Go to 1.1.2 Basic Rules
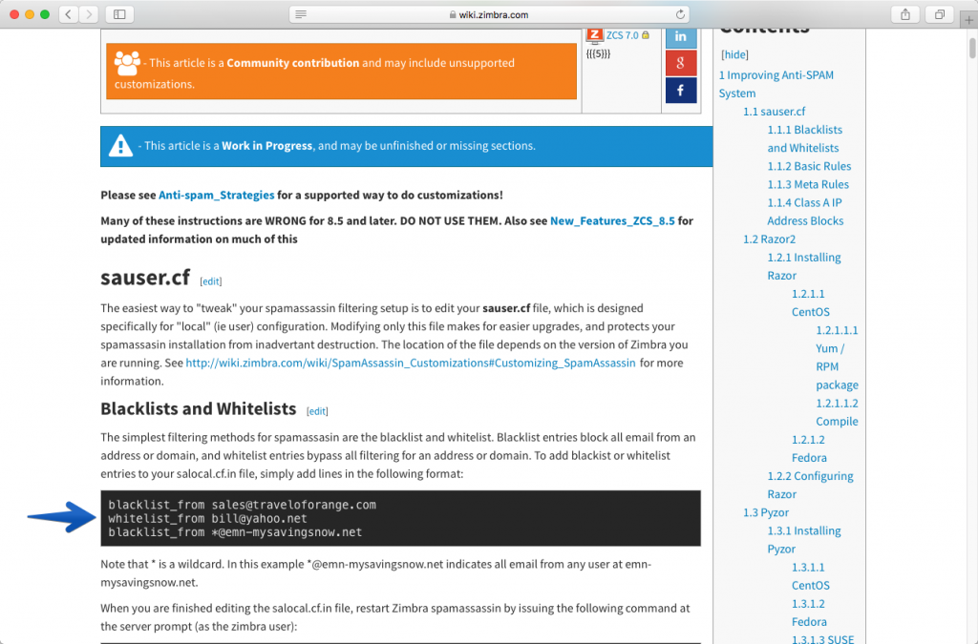 point(809,166)
